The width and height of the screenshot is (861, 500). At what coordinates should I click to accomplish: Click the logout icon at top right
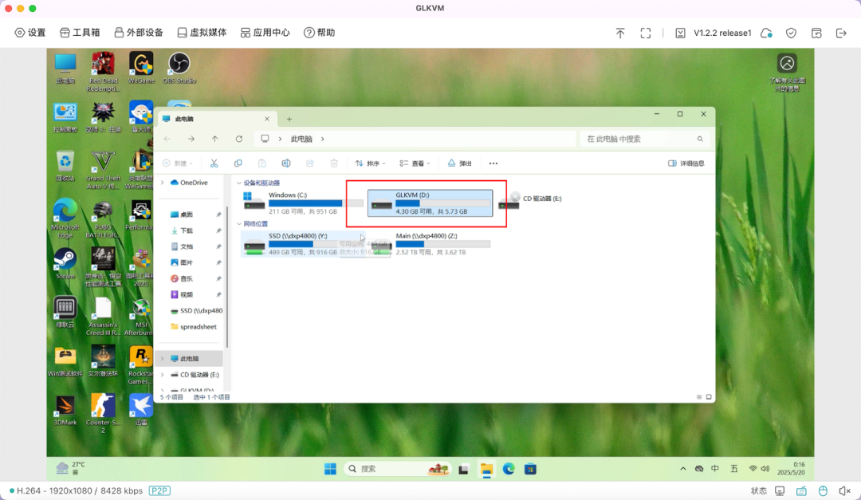[x=840, y=33]
